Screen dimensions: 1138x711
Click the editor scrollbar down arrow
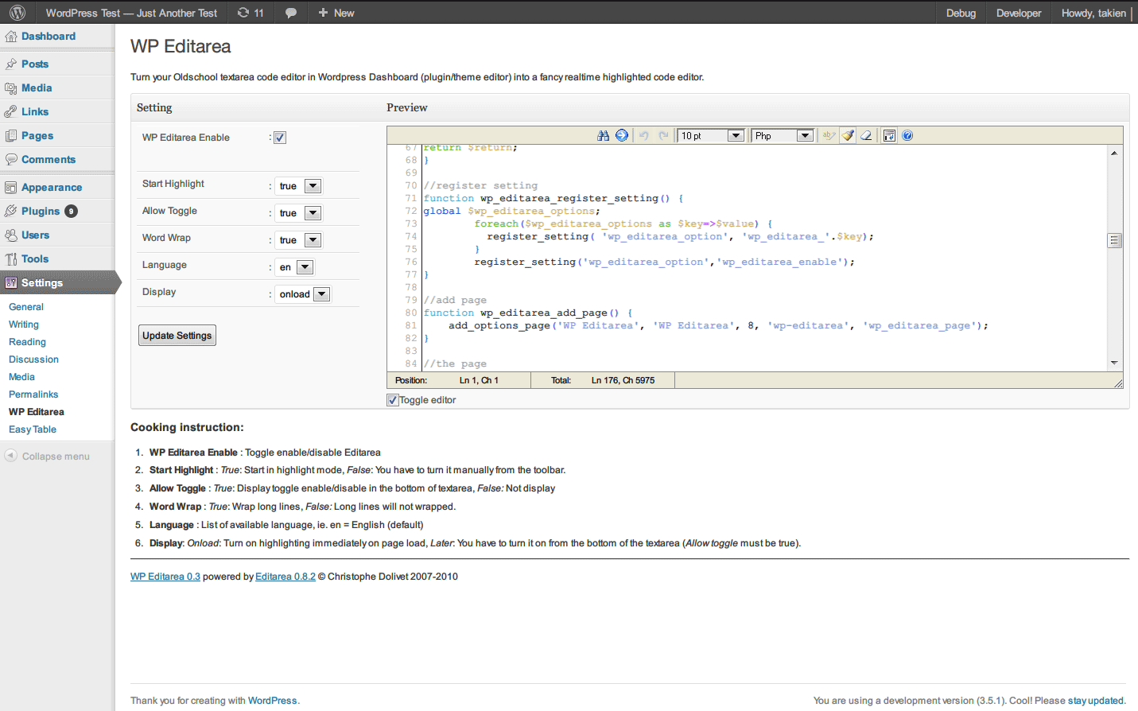point(1114,363)
